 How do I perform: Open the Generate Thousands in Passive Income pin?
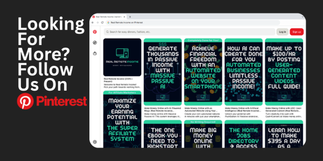pos(162,72)
